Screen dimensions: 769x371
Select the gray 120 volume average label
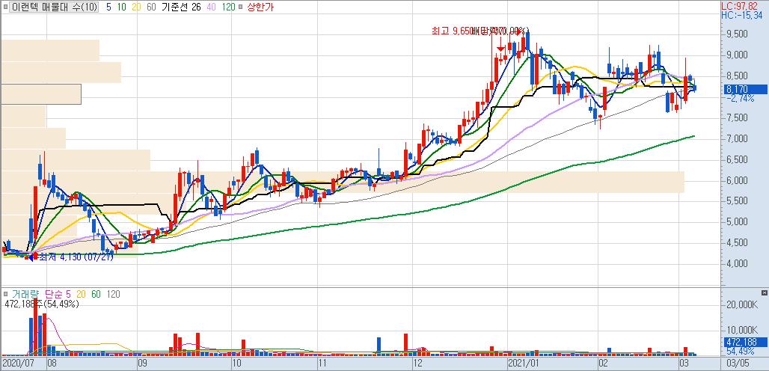(114, 294)
